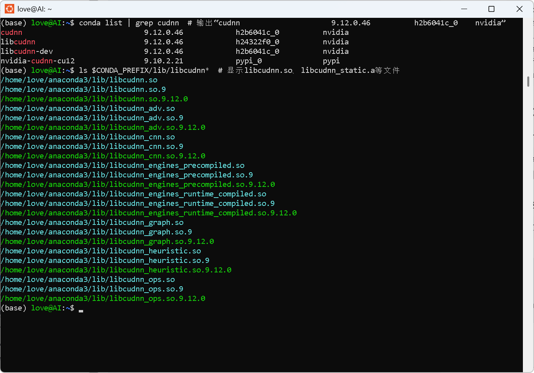534x373 pixels.
Task: Click path ending libcudnn_cnn.so.9
Action: [x=92, y=147]
